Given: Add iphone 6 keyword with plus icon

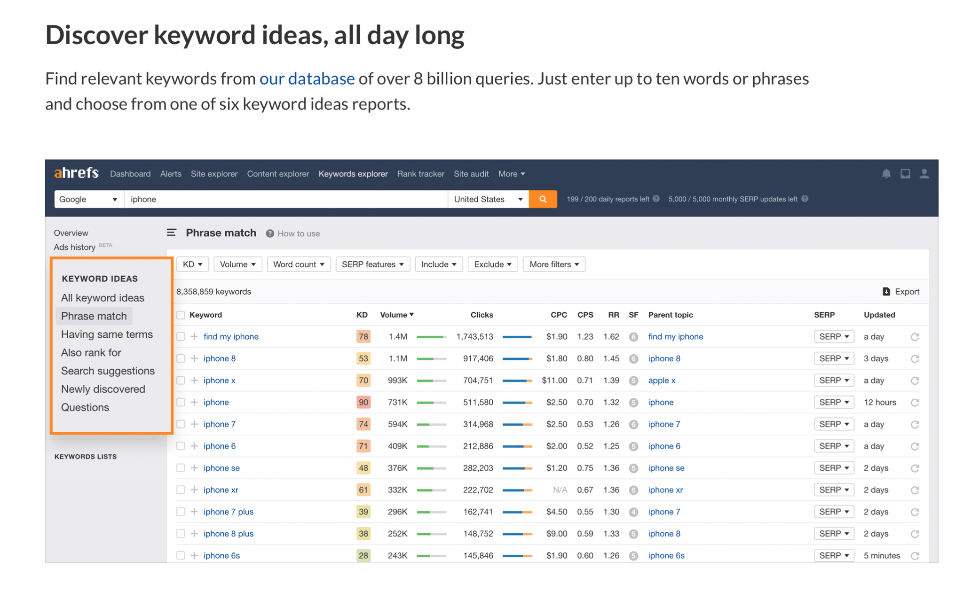Looking at the screenshot, I should click(194, 446).
